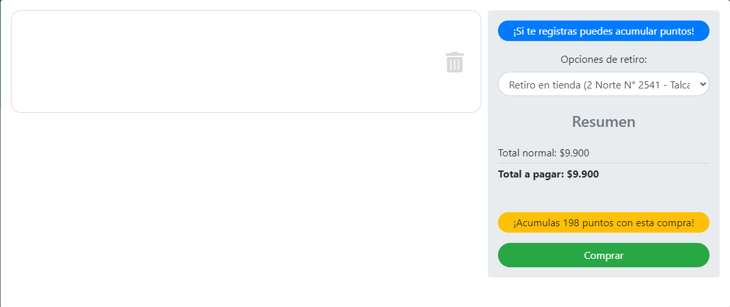Click inside the empty cart item card
The image size is (730, 307).
224,62
